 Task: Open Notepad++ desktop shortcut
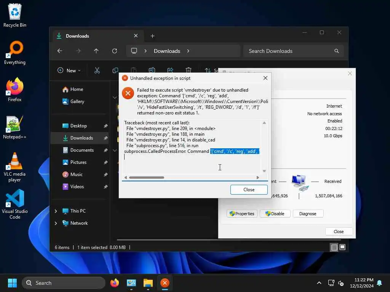click(x=15, y=127)
